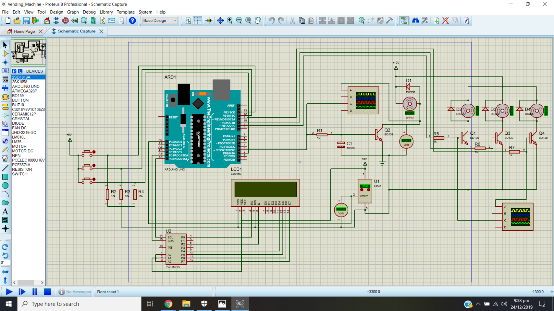Save project with floppy disk icon

tap(26, 20)
